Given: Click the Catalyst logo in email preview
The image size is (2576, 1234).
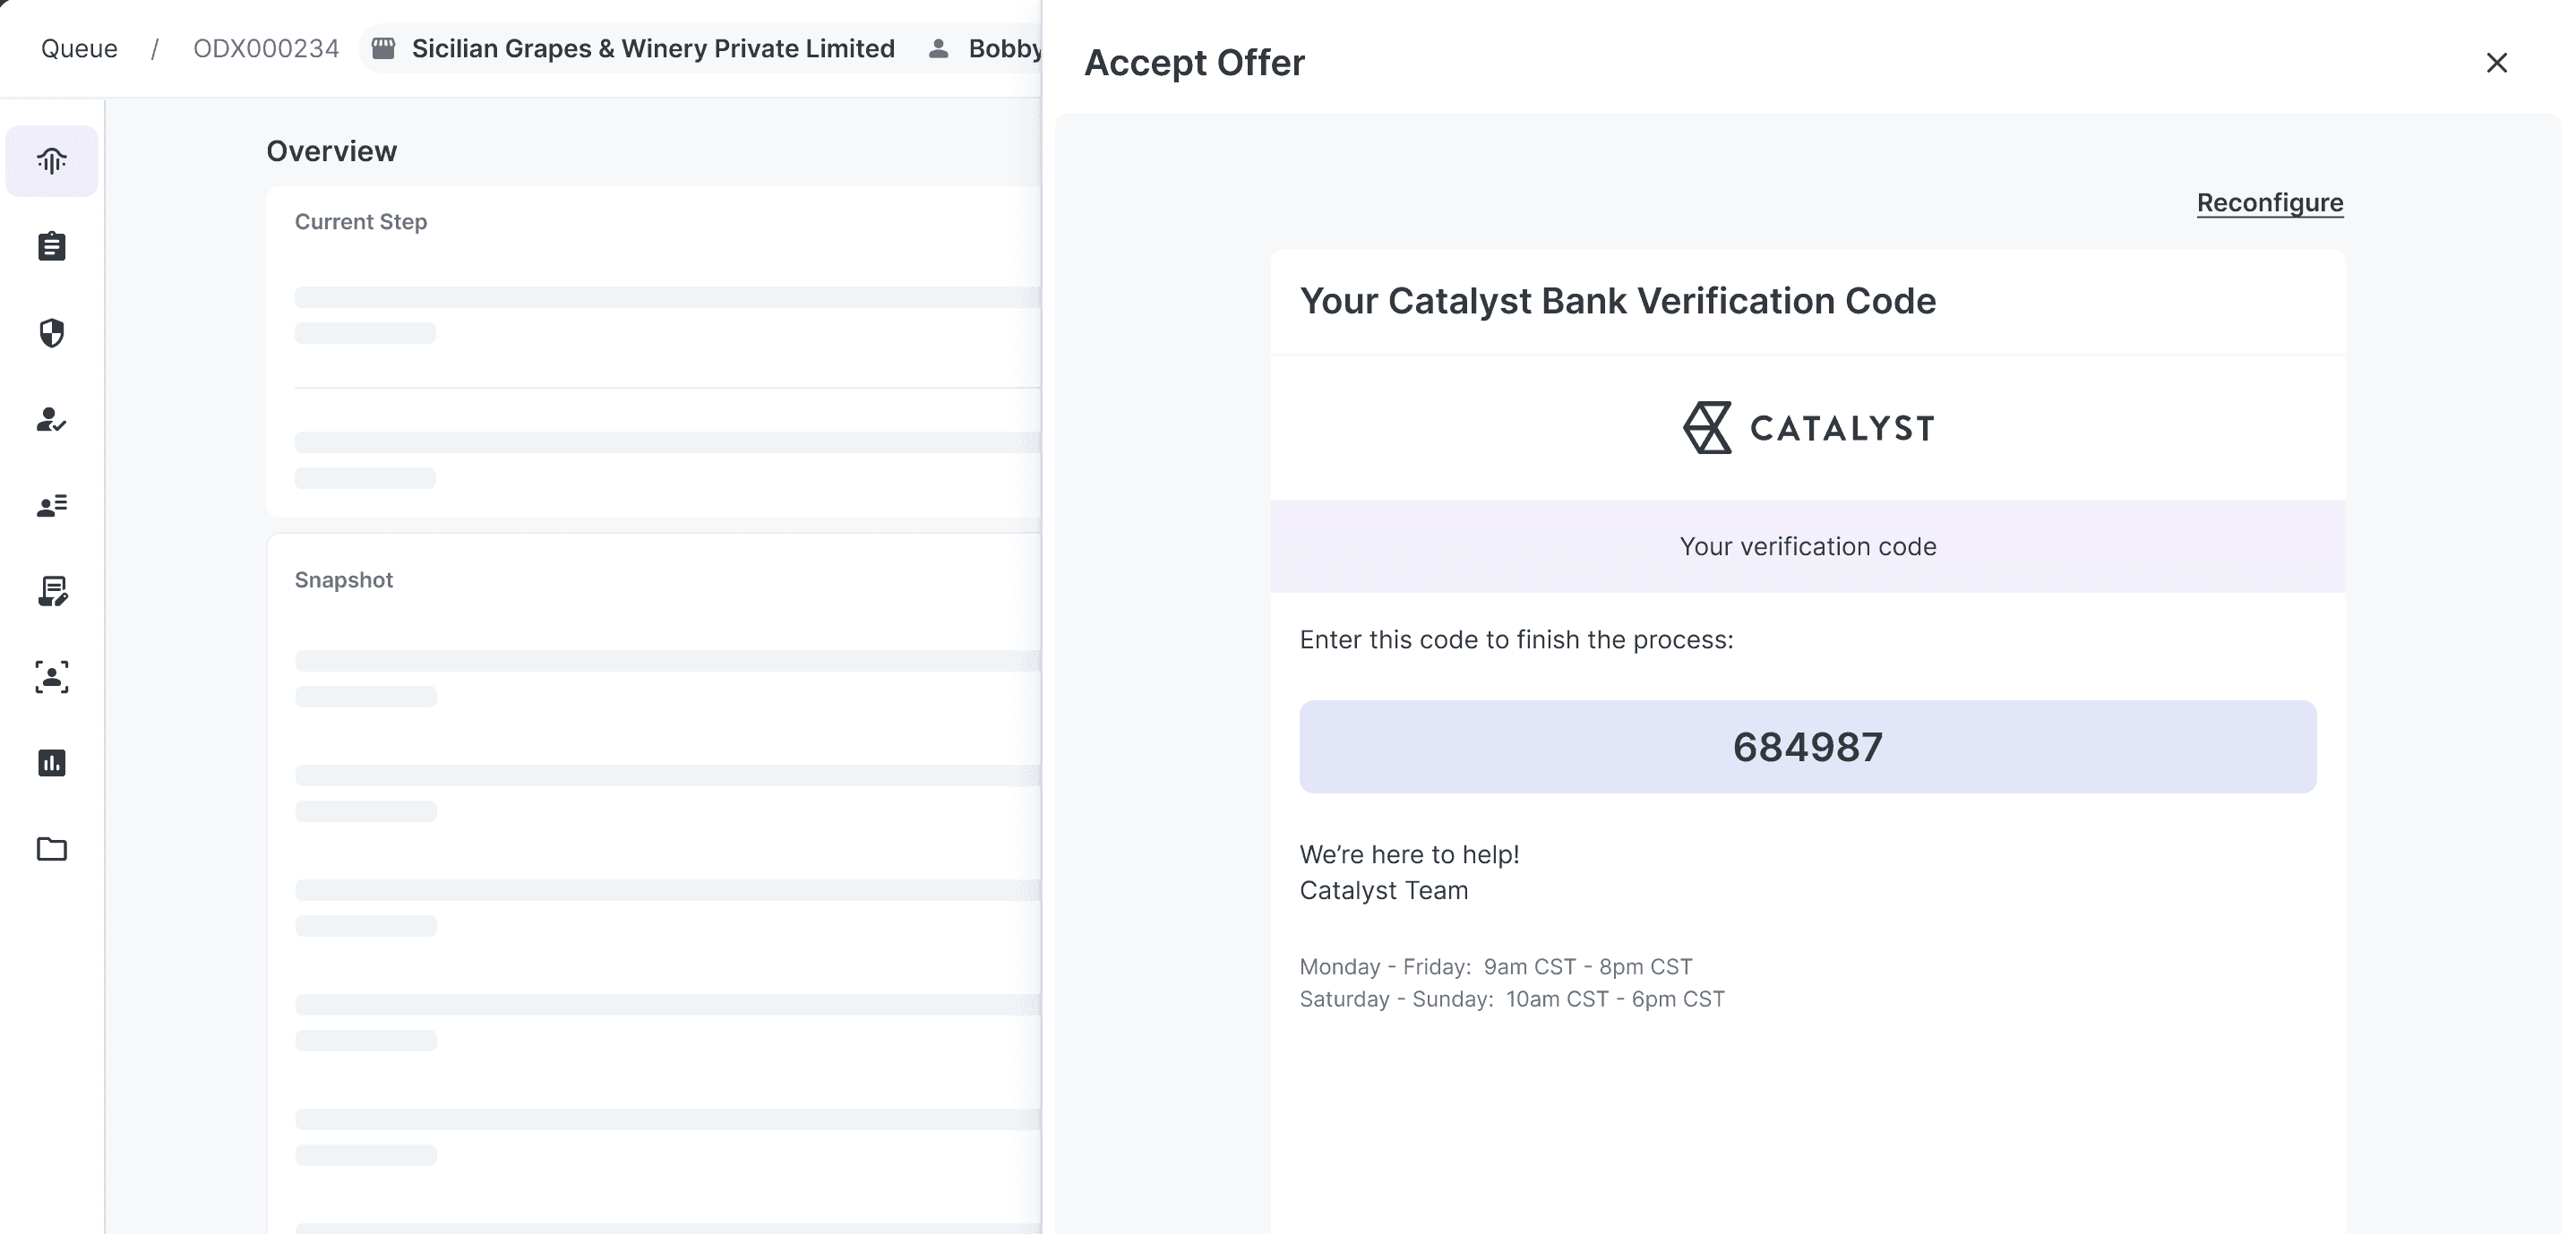Looking at the screenshot, I should click(x=1807, y=428).
